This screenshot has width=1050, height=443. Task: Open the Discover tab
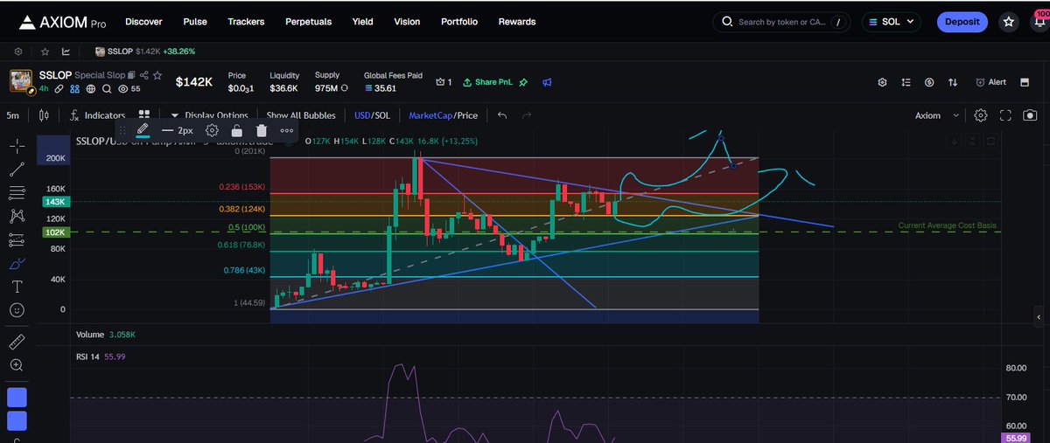tap(143, 22)
